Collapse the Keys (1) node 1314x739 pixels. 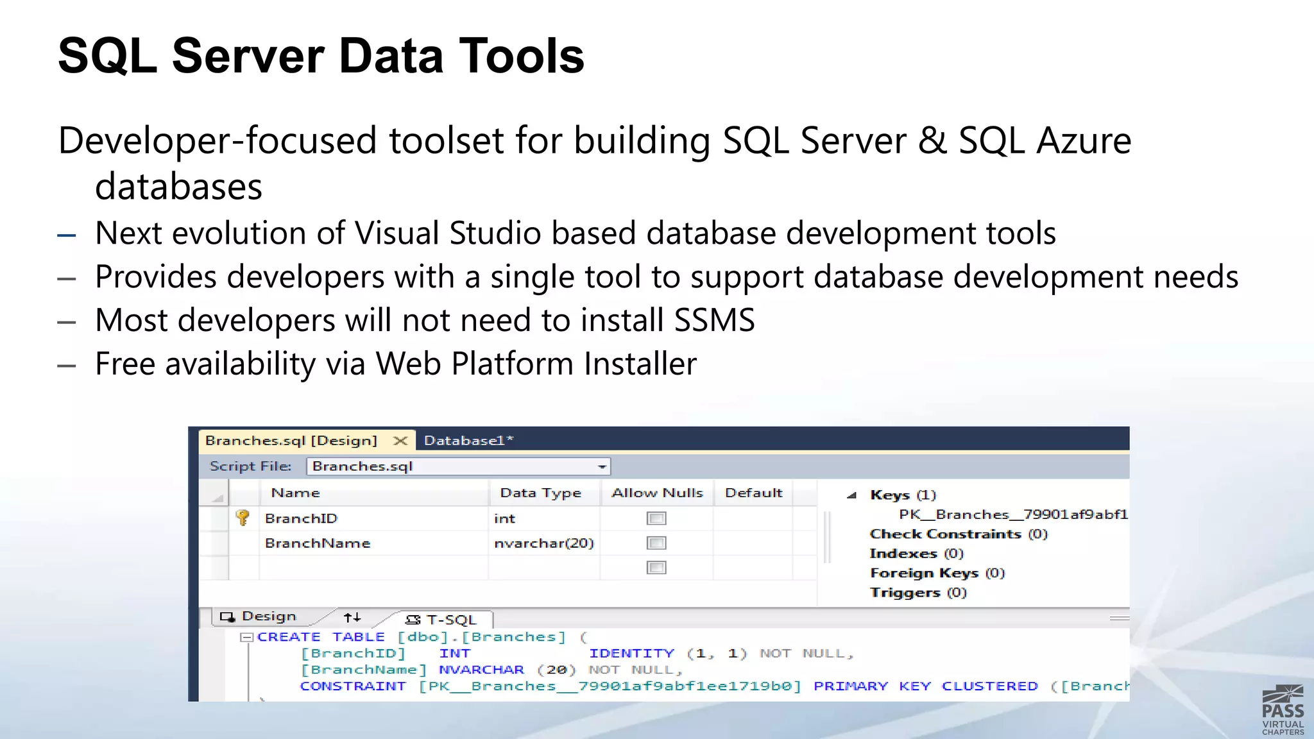coord(852,495)
